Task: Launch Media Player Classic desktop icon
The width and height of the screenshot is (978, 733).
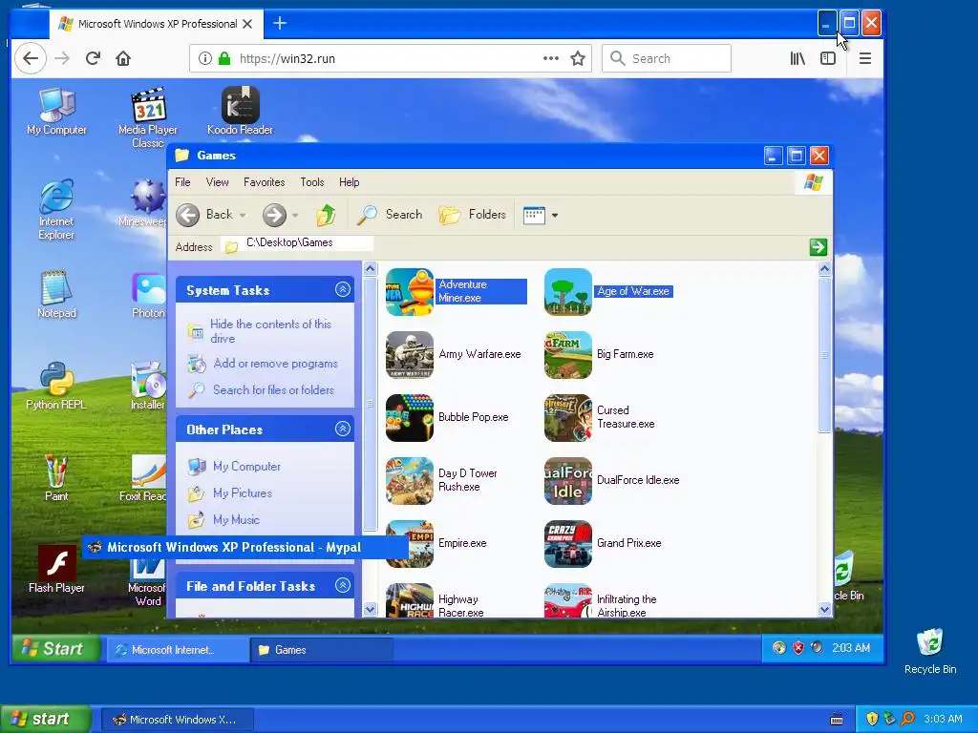Action: point(148,117)
